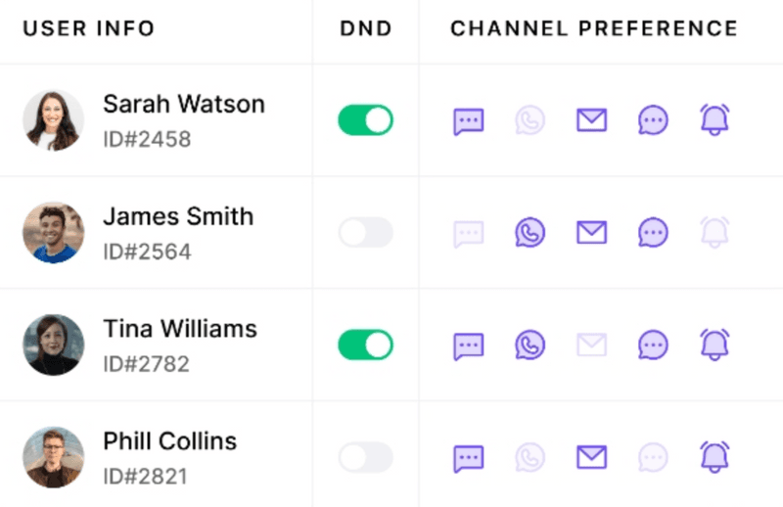Click the Phill Collins name
The height and width of the screenshot is (507, 783).
[170, 440]
